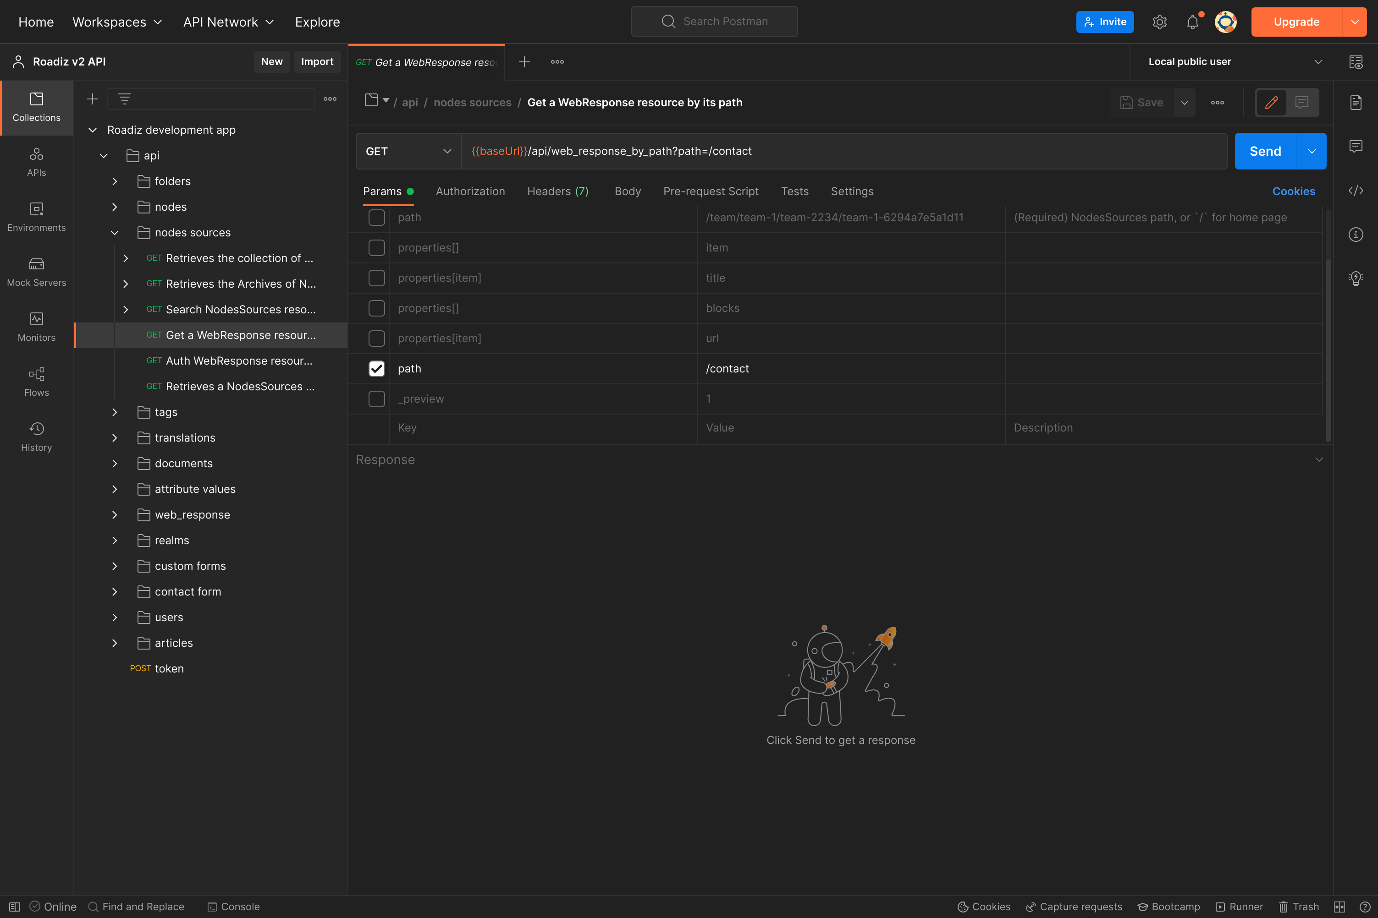Open the GET method dropdown

[x=408, y=151]
